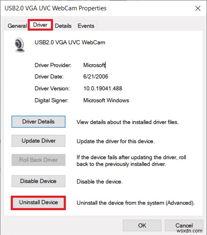The width and height of the screenshot is (207, 235).
Task: Click 'View details about the installed driver files' text
Action: (x=128, y=122)
